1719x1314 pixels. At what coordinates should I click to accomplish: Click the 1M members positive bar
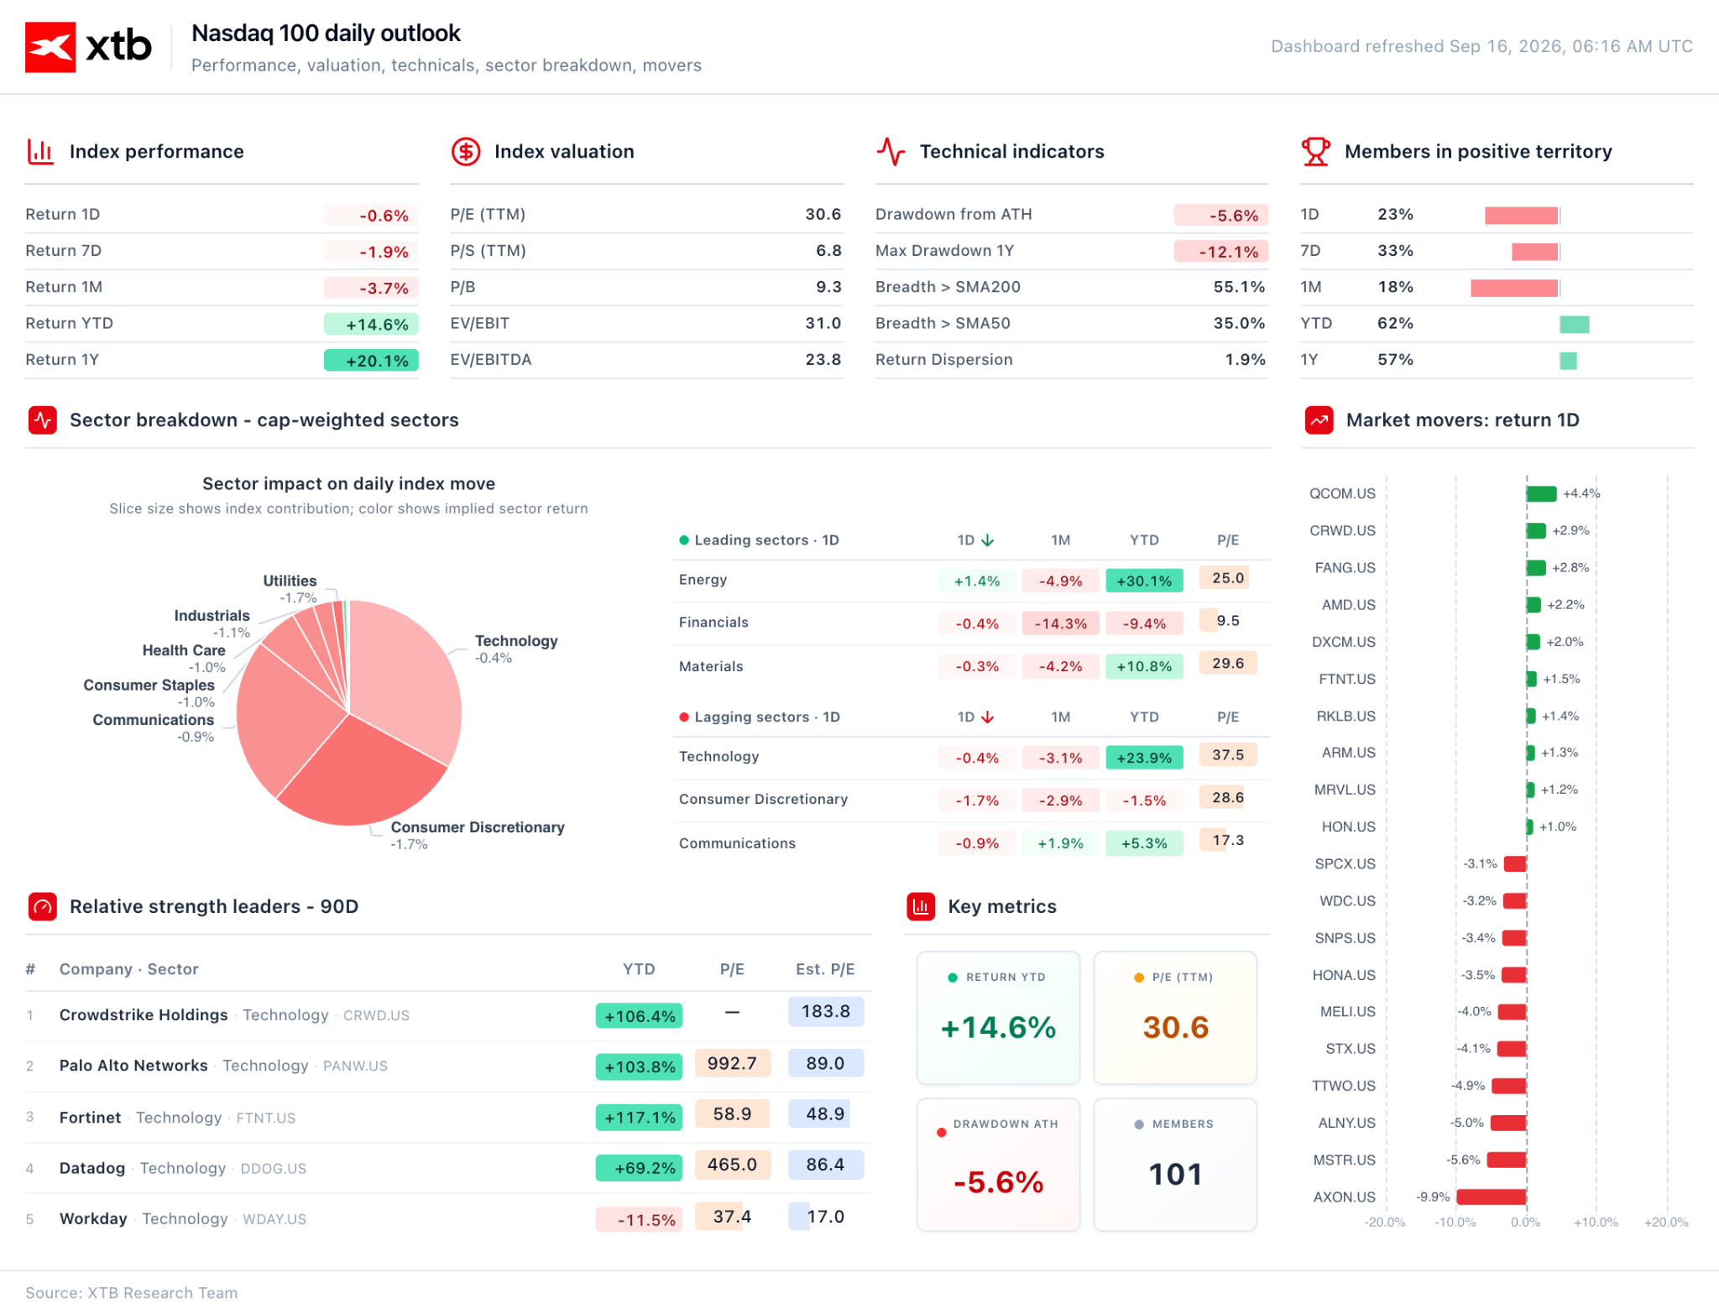point(1514,289)
